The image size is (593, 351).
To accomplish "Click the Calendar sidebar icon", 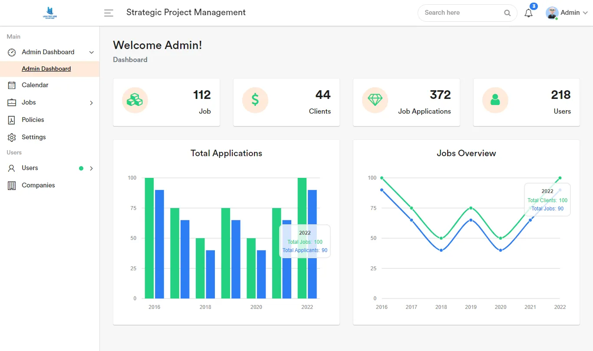I will [x=12, y=85].
